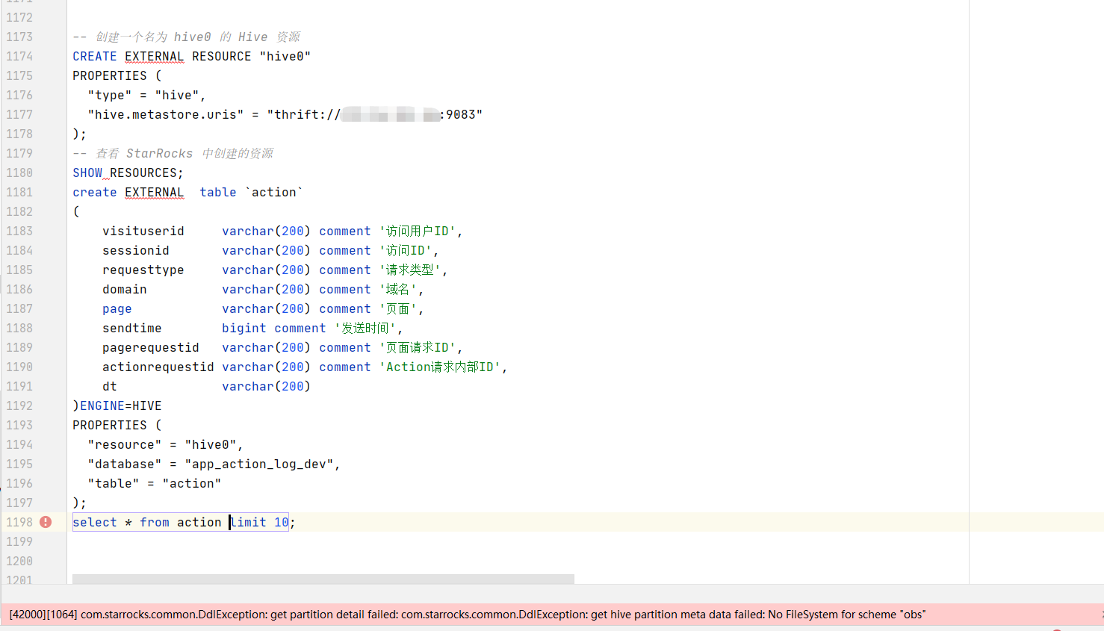Click the number 10 in the limit clause

click(281, 522)
